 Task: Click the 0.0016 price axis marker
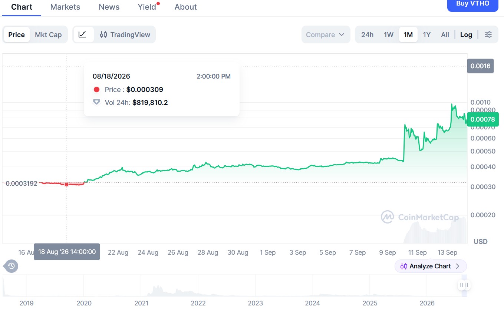click(x=480, y=66)
